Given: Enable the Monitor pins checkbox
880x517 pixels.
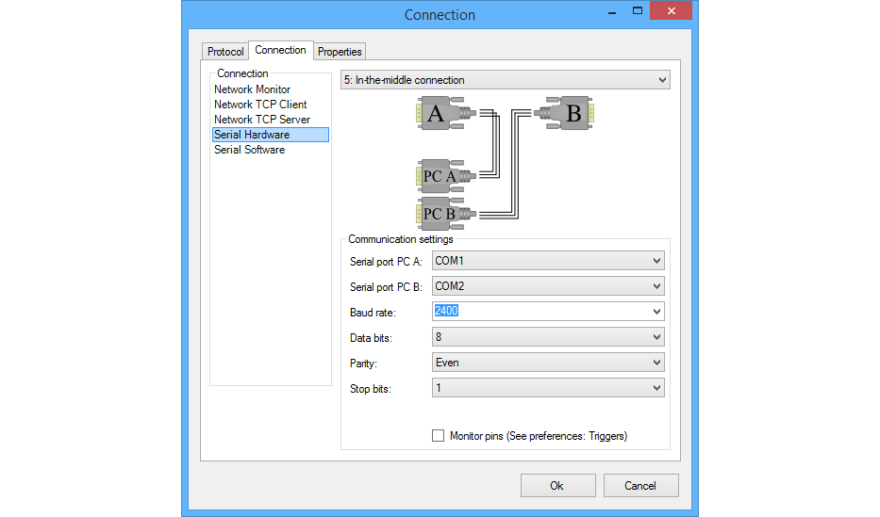Looking at the screenshot, I should click(x=439, y=436).
